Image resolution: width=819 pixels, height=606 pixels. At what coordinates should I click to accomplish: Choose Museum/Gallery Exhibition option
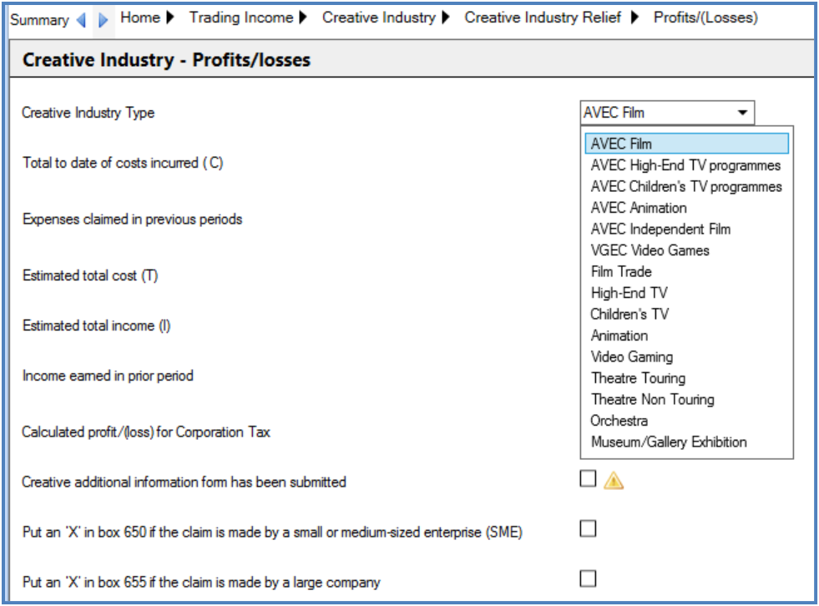point(669,442)
